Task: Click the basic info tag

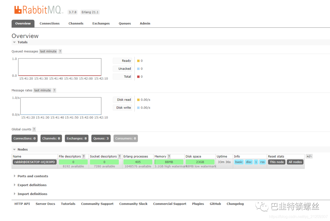Action: click(x=239, y=162)
